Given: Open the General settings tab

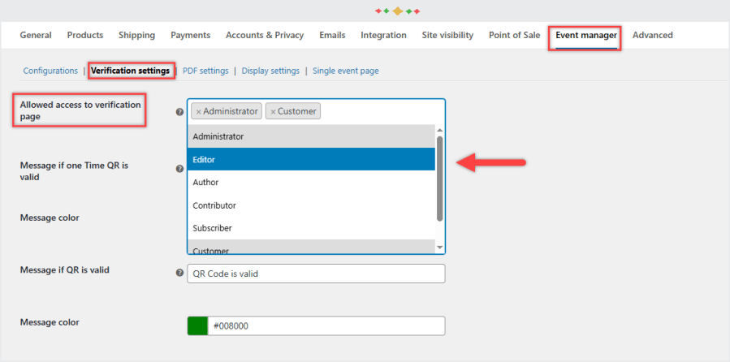Looking at the screenshot, I should [36, 35].
